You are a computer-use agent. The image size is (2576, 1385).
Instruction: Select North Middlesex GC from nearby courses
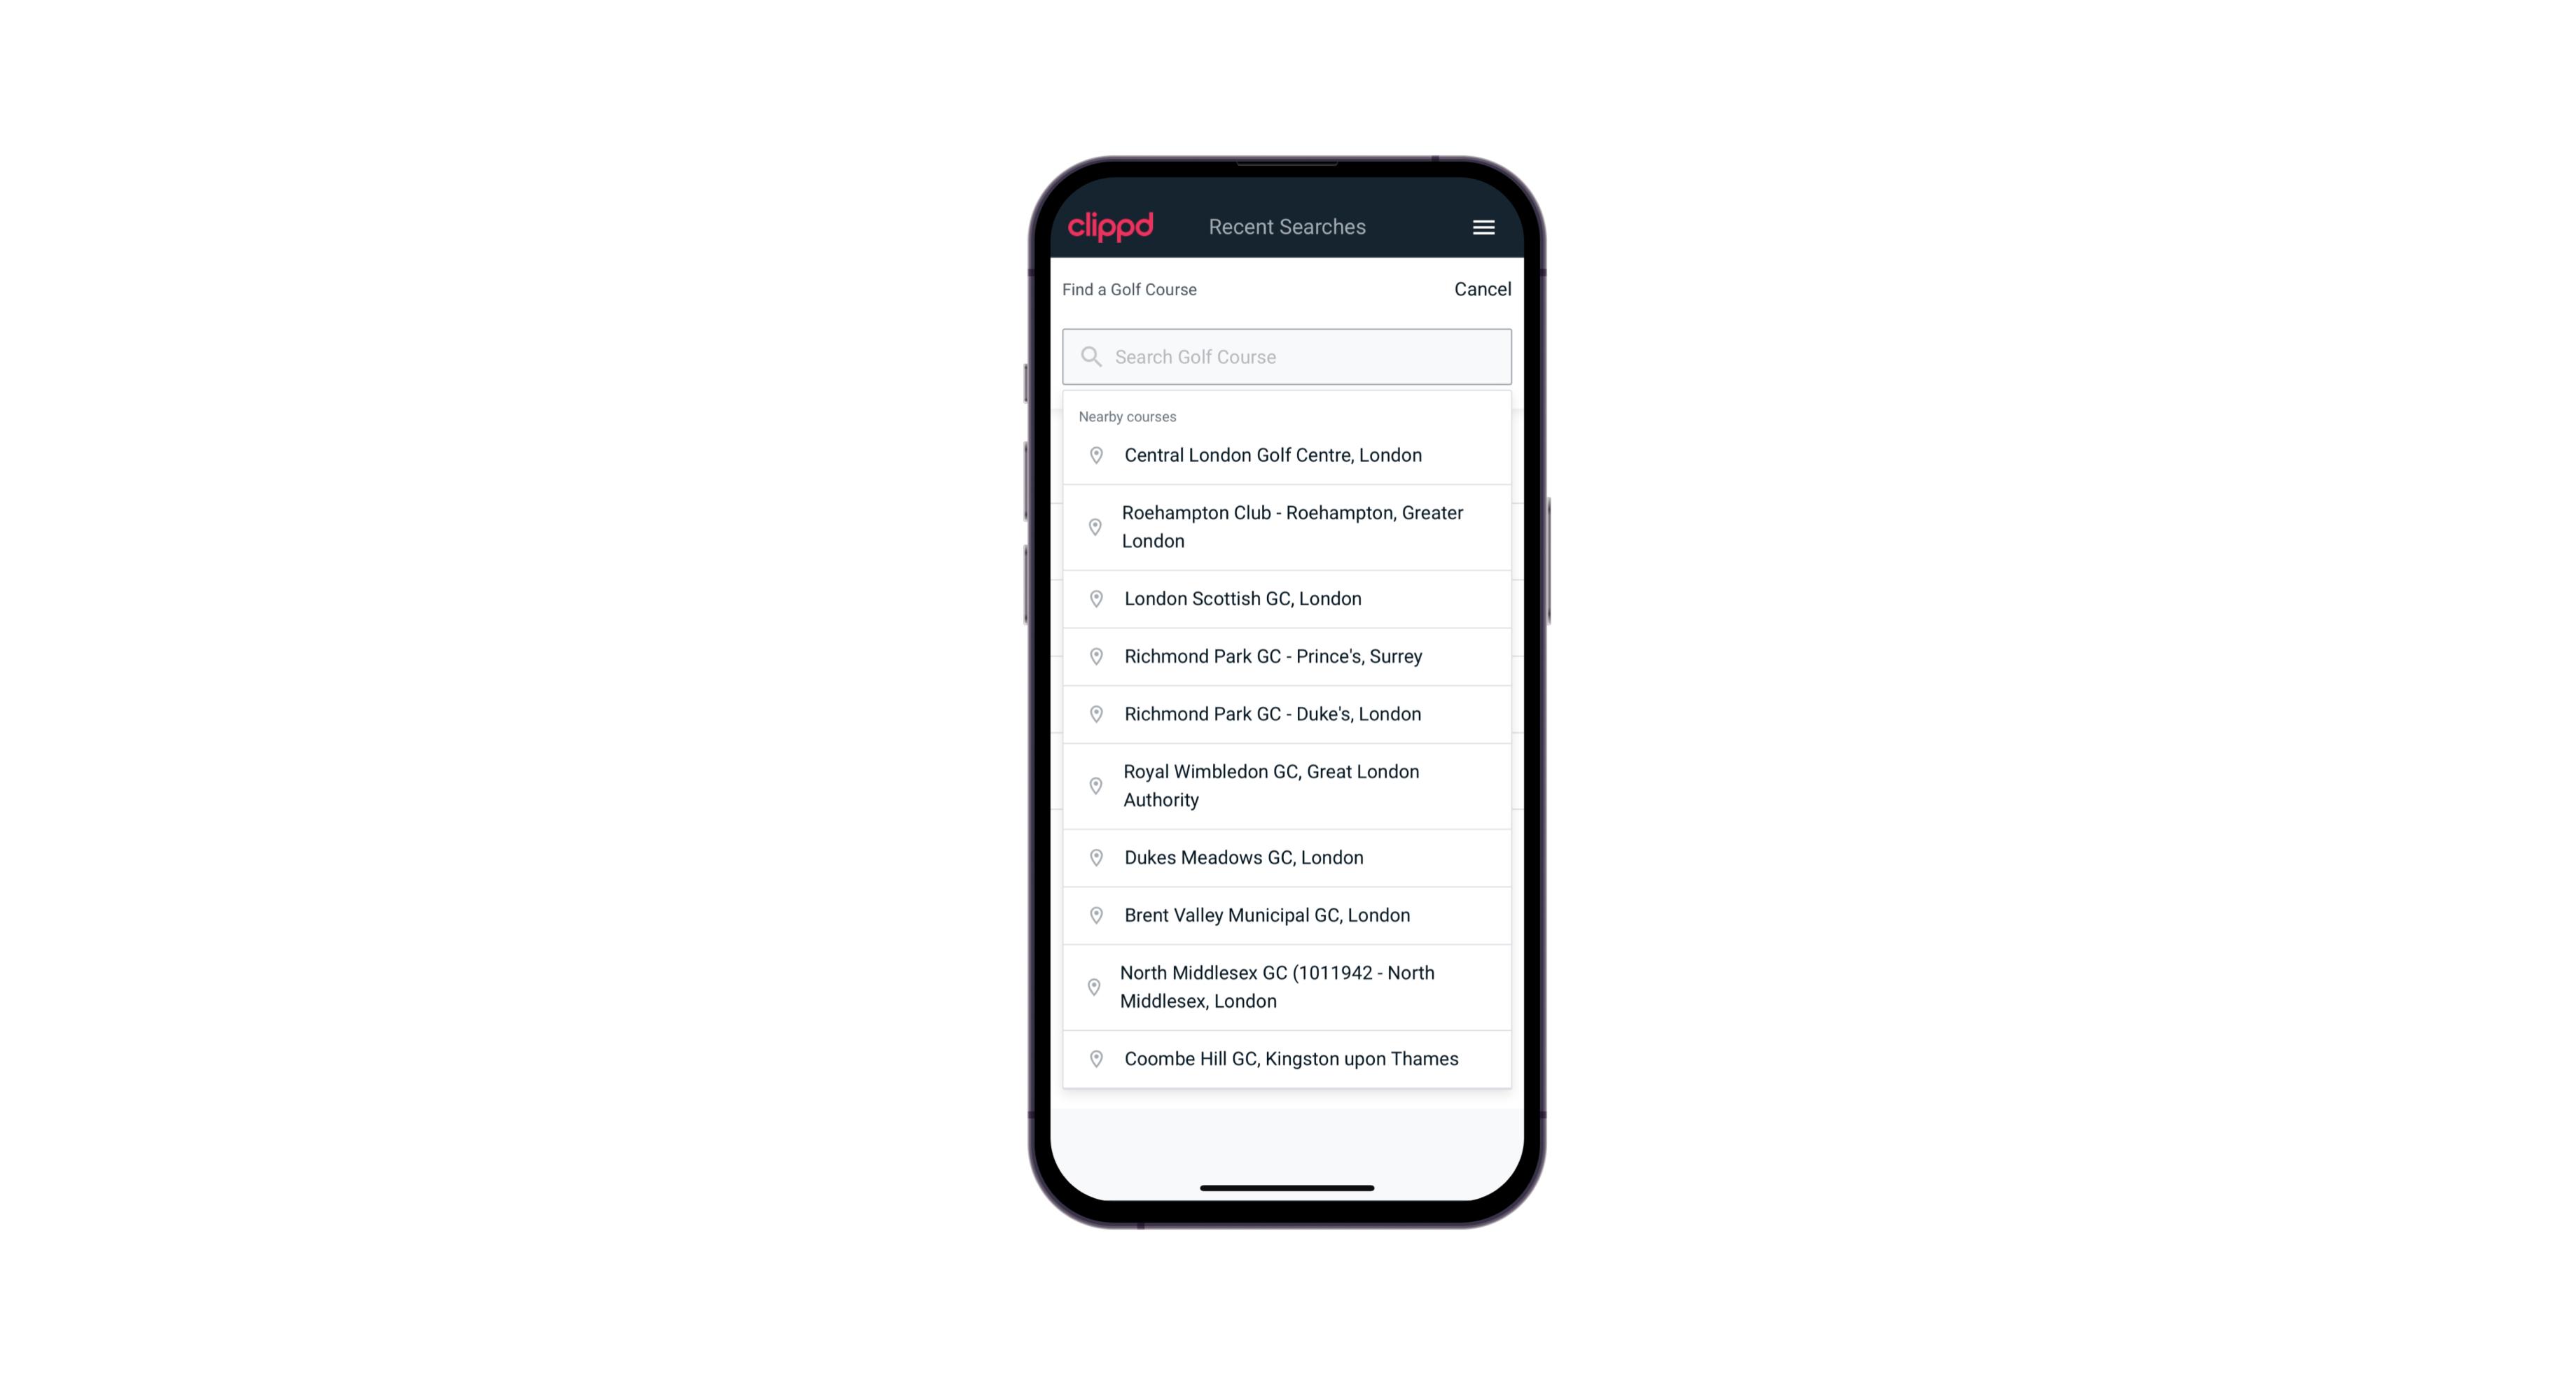point(1288,987)
